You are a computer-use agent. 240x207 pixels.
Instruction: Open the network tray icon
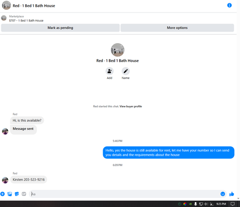point(201,204)
